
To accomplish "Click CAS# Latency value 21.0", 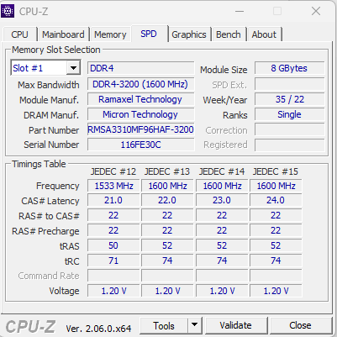I will tap(113, 201).
